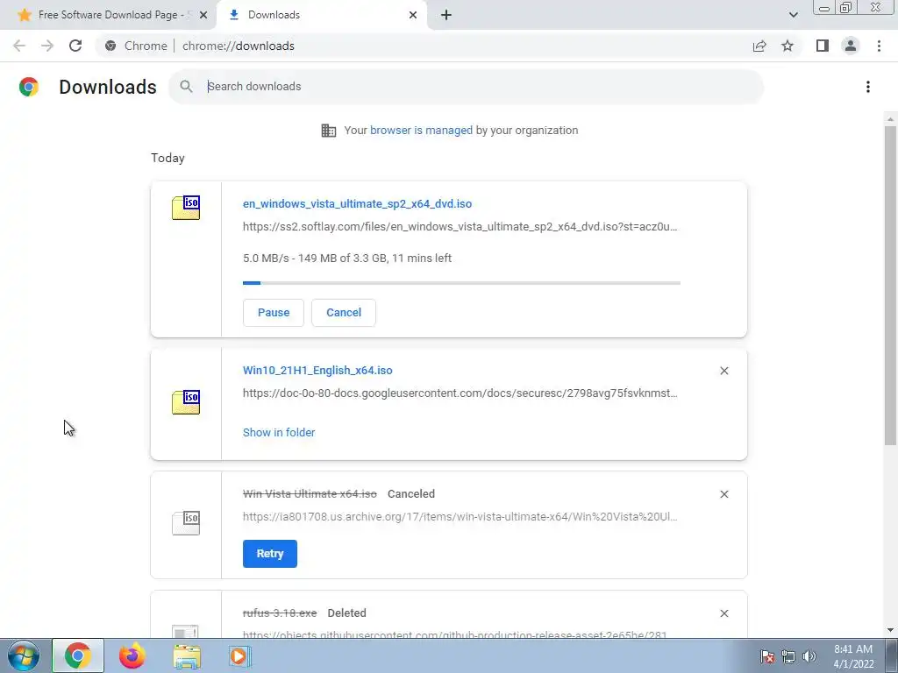Click the browser back arrow
Image resolution: width=898 pixels, height=673 pixels.
[x=19, y=46]
